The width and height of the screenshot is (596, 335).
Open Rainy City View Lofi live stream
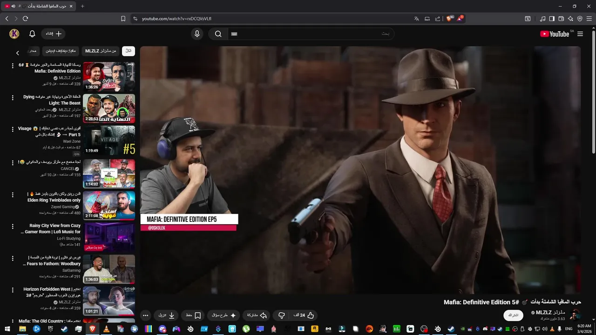coord(109,237)
